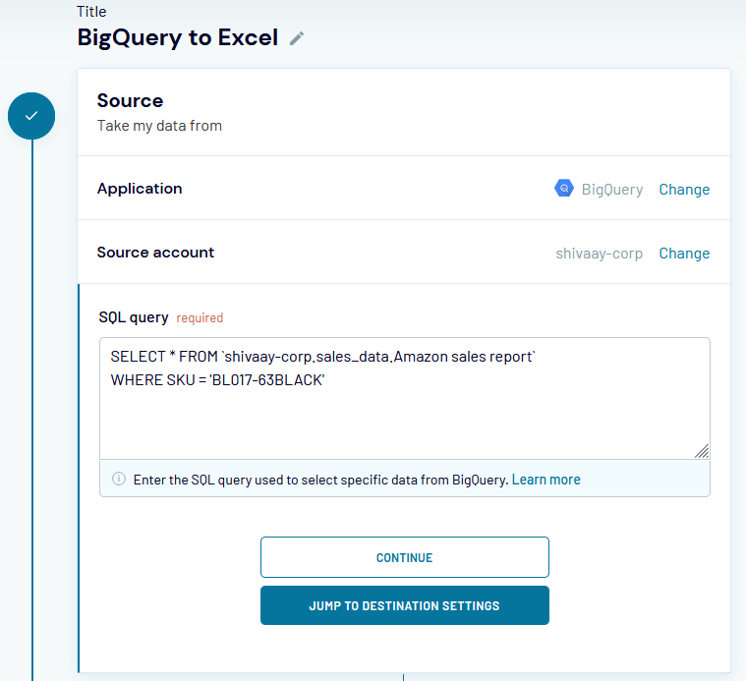Screen dimensions: 746x681
Task: Click inside the SQL query text area
Action: [x=404, y=399]
